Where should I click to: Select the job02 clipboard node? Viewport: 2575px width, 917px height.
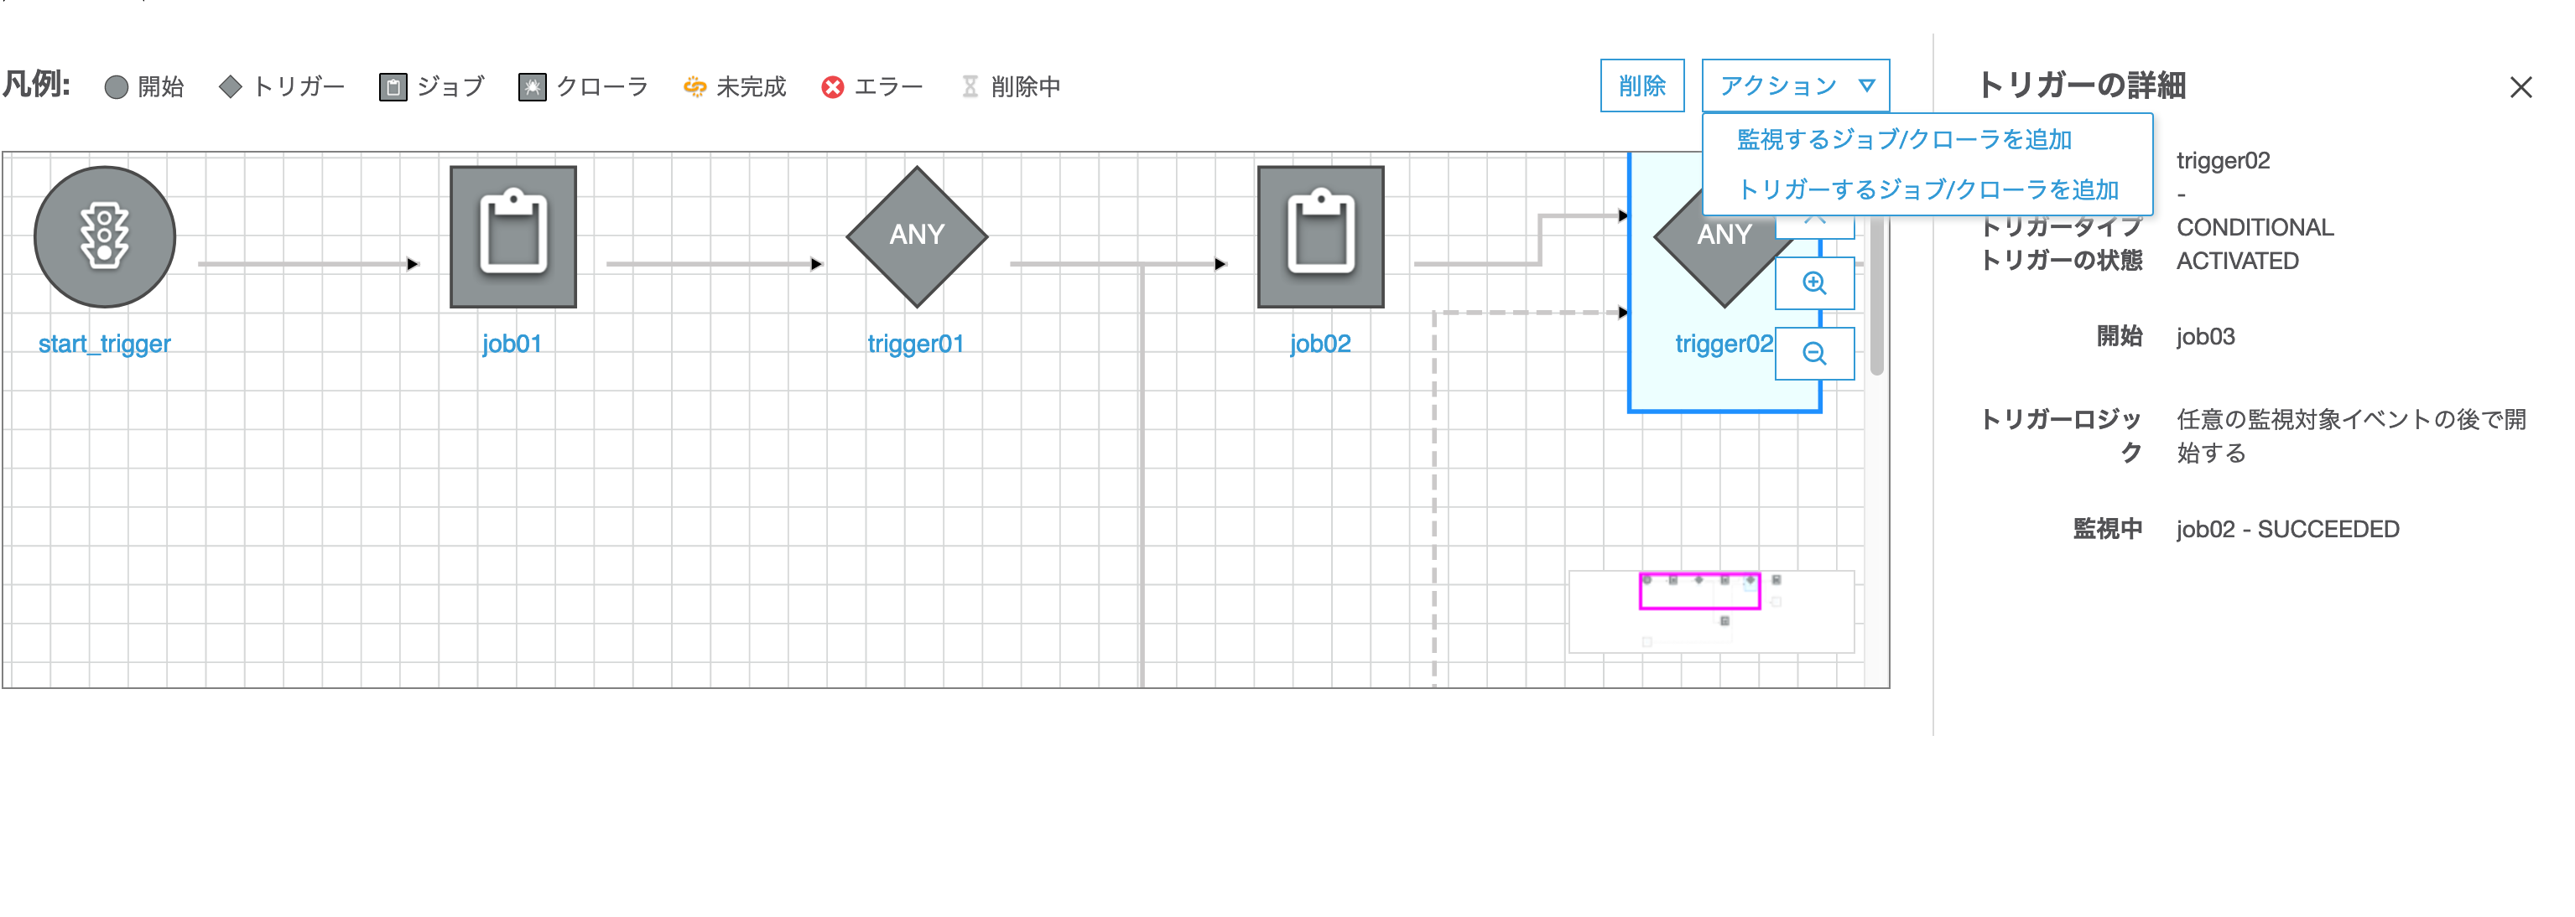pos(1320,236)
